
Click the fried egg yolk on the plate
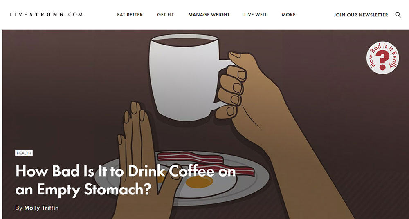[200, 181]
